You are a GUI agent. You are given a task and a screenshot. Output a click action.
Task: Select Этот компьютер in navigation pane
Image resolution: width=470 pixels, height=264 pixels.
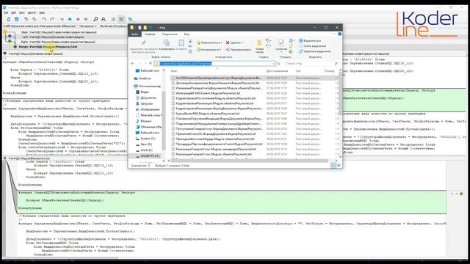tap(147, 87)
